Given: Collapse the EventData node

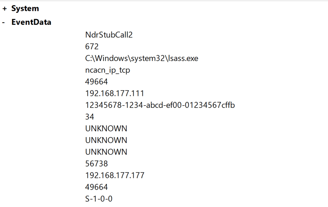Looking at the screenshot, I should point(3,22).
